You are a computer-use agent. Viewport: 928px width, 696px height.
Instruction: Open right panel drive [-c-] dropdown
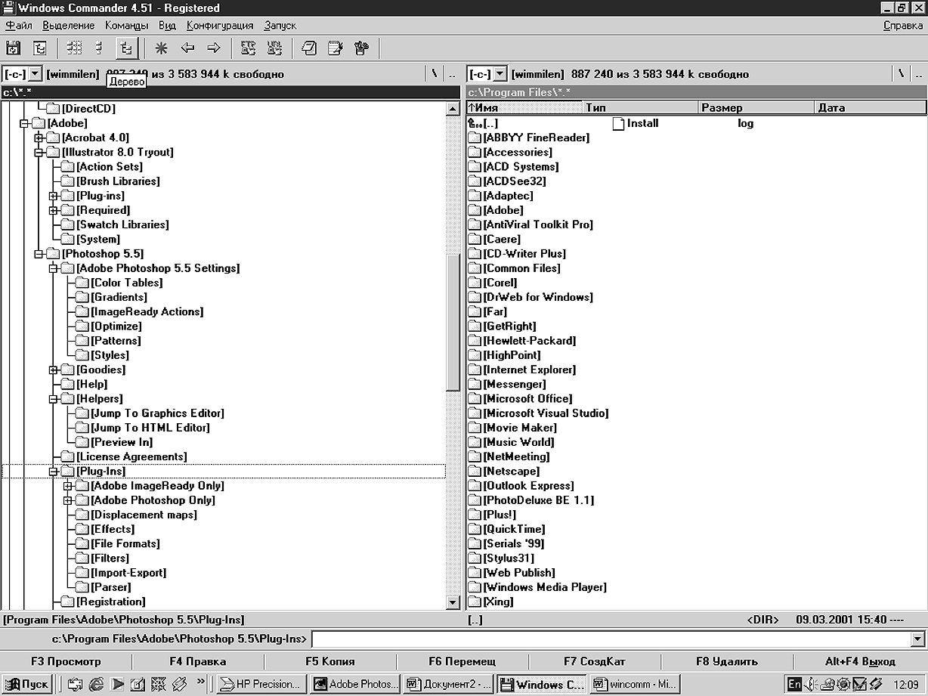click(500, 74)
